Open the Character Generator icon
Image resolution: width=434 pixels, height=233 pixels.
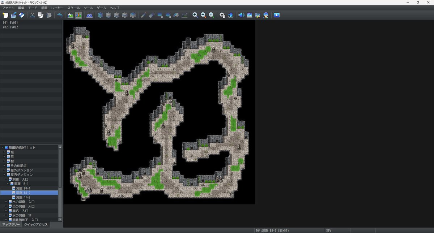[x=266, y=15]
